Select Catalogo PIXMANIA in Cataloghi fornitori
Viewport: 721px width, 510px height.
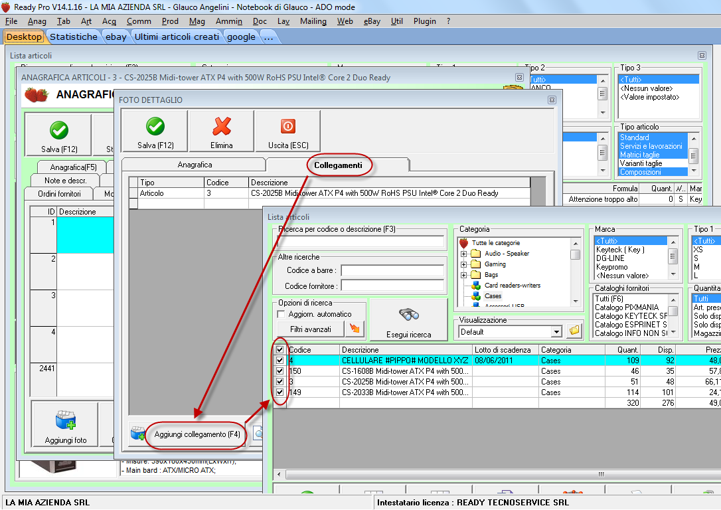[x=627, y=307]
